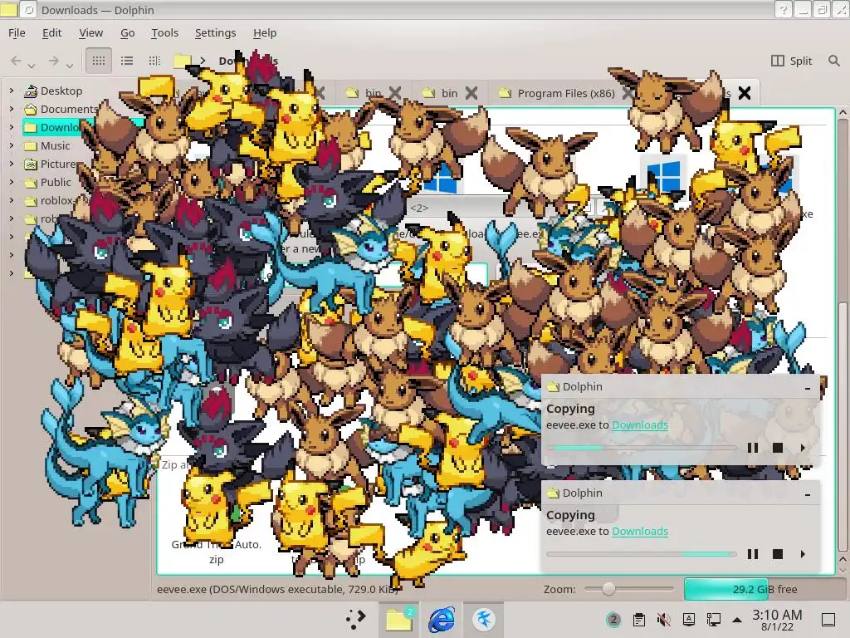Expand the Documents tree node
The image size is (850, 638).
click(12, 109)
